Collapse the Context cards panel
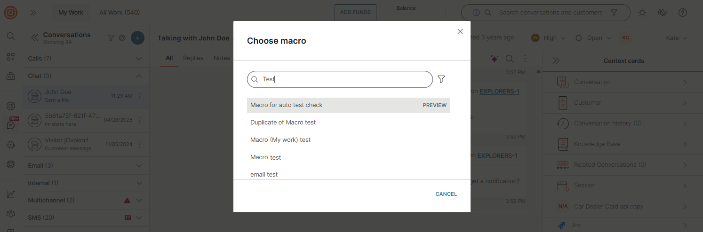Image resolution: width=703 pixels, height=232 pixels. [x=556, y=61]
